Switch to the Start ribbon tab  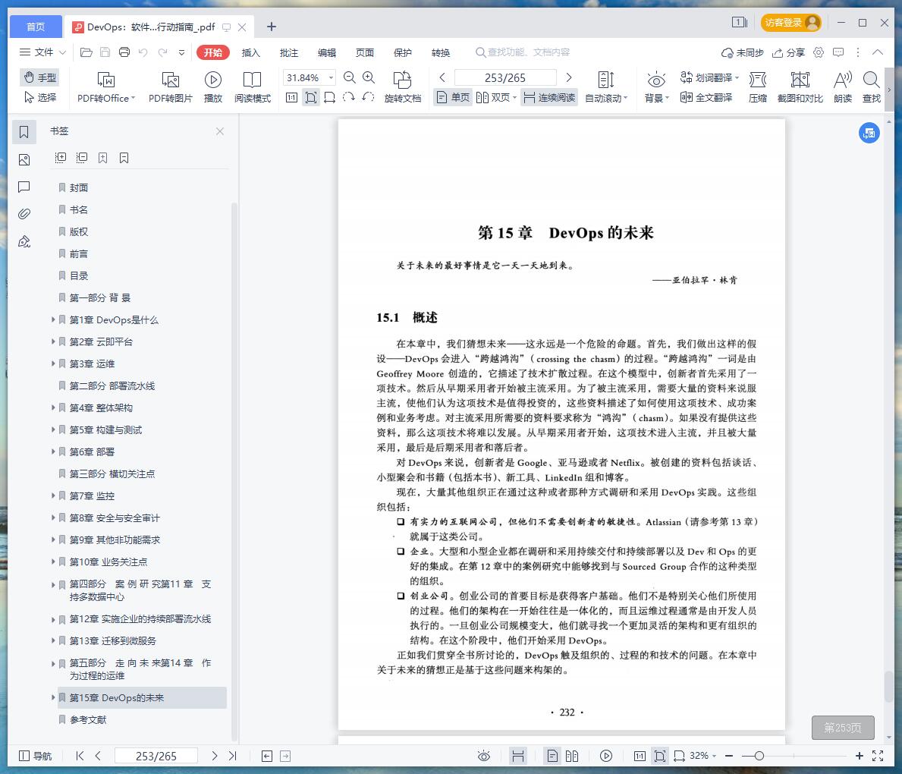[x=213, y=52]
